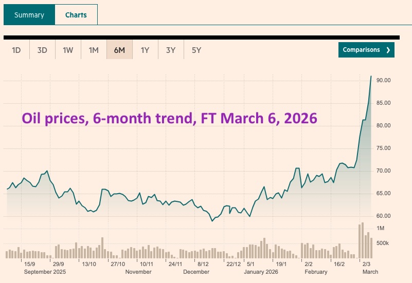The height and width of the screenshot is (283, 412).
Task: Click the 15/9 date label
Action: pyautogui.click(x=30, y=264)
